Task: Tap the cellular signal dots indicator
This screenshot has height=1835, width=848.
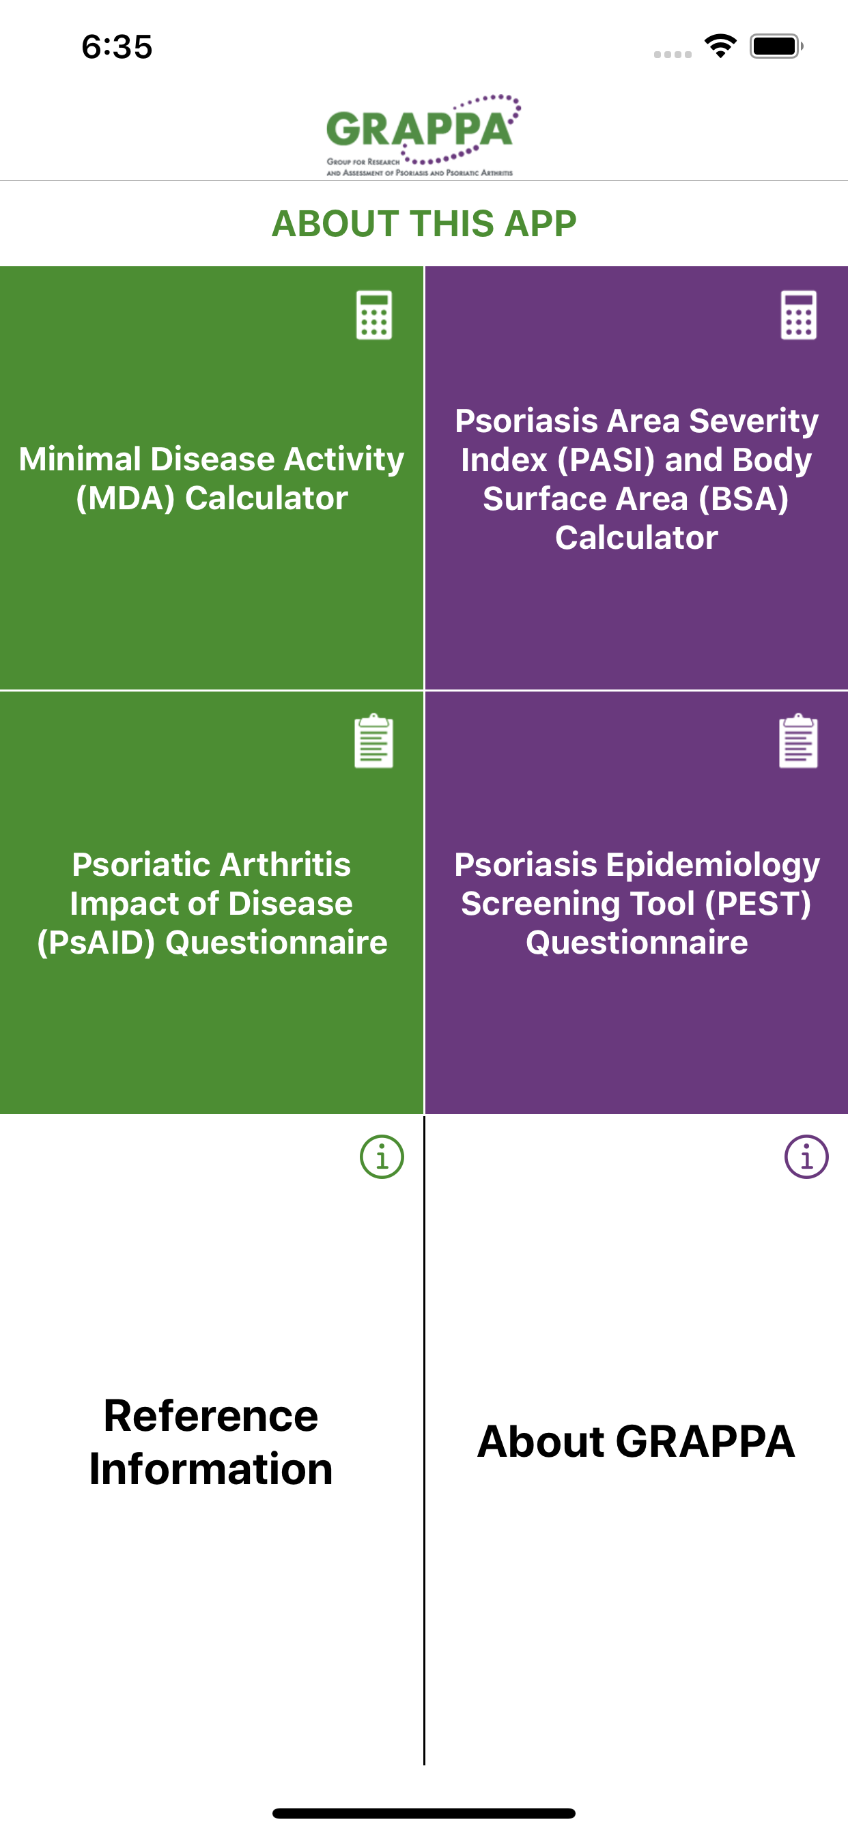Action: point(673,54)
